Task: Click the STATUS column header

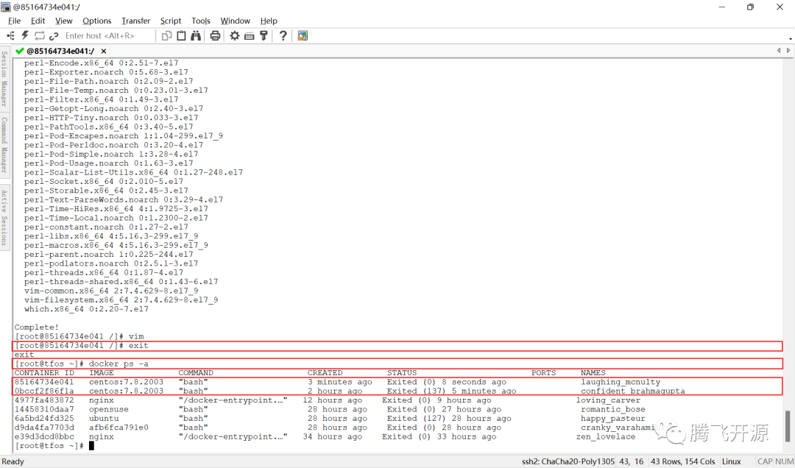Action: [402, 372]
